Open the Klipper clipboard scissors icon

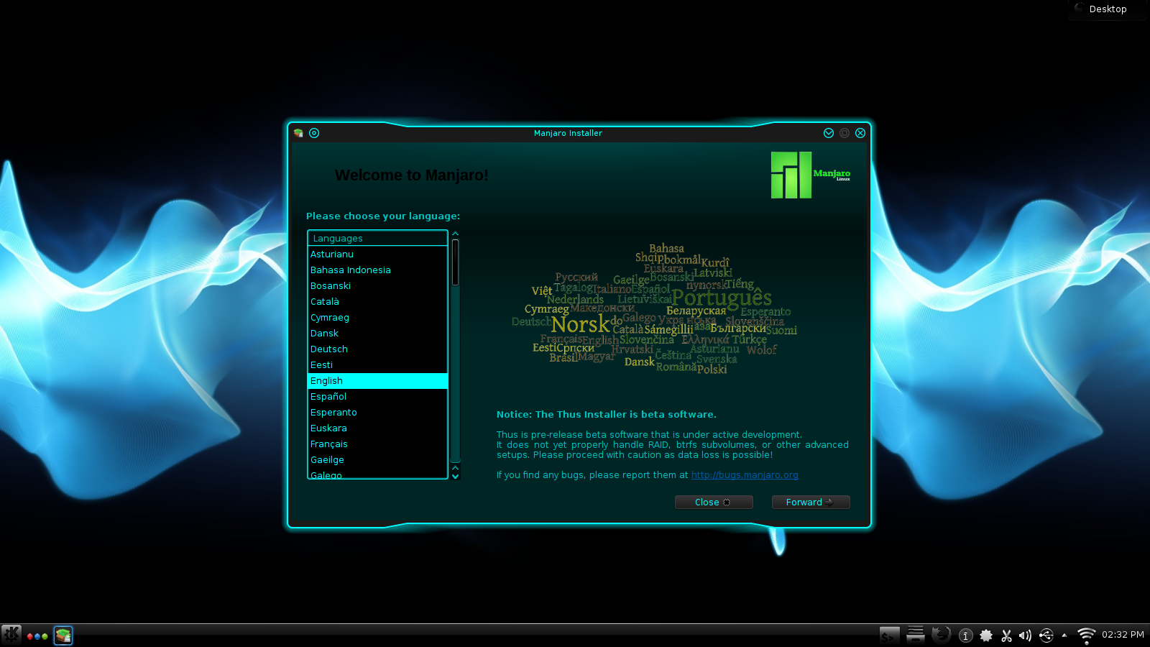click(1006, 635)
